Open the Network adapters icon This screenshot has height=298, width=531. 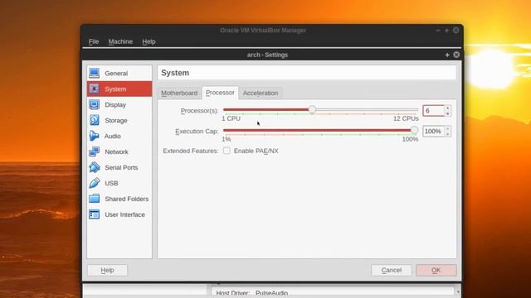94,151
